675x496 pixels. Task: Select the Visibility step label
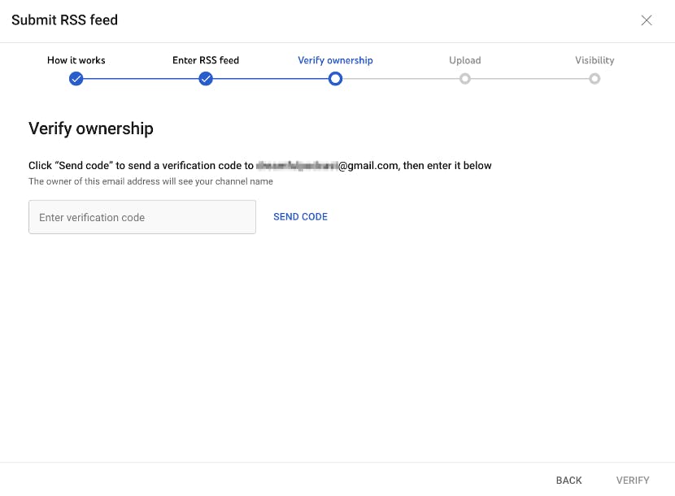tap(594, 60)
